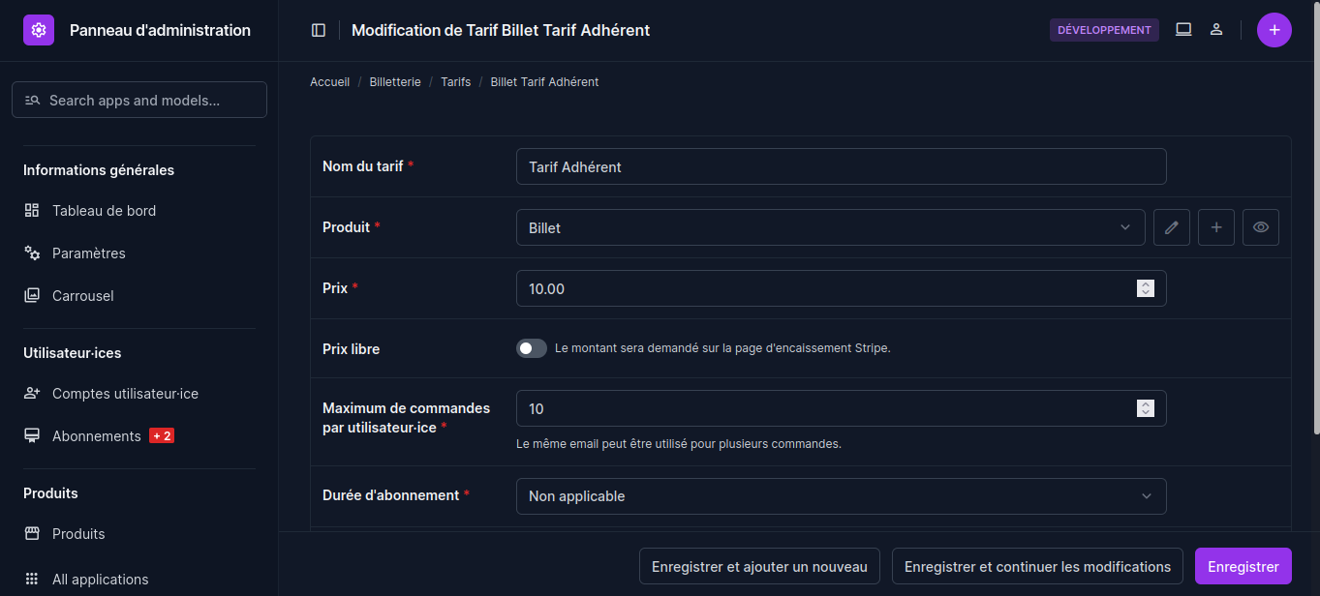The height and width of the screenshot is (596, 1320).
Task: Click the Nom du tarif input field
Action: pyautogui.click(x=841, y=166)
